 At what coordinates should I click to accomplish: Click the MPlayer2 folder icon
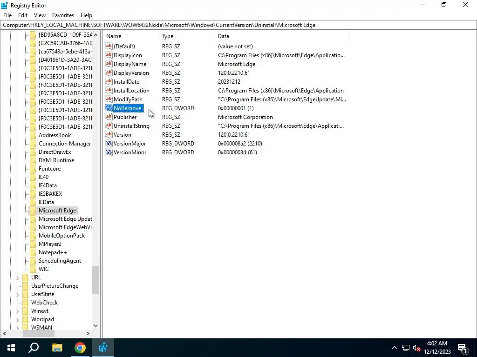[x=33, y=244]
